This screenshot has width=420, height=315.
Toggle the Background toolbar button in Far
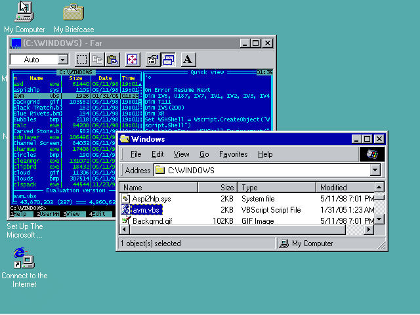[x=168, y=60]
